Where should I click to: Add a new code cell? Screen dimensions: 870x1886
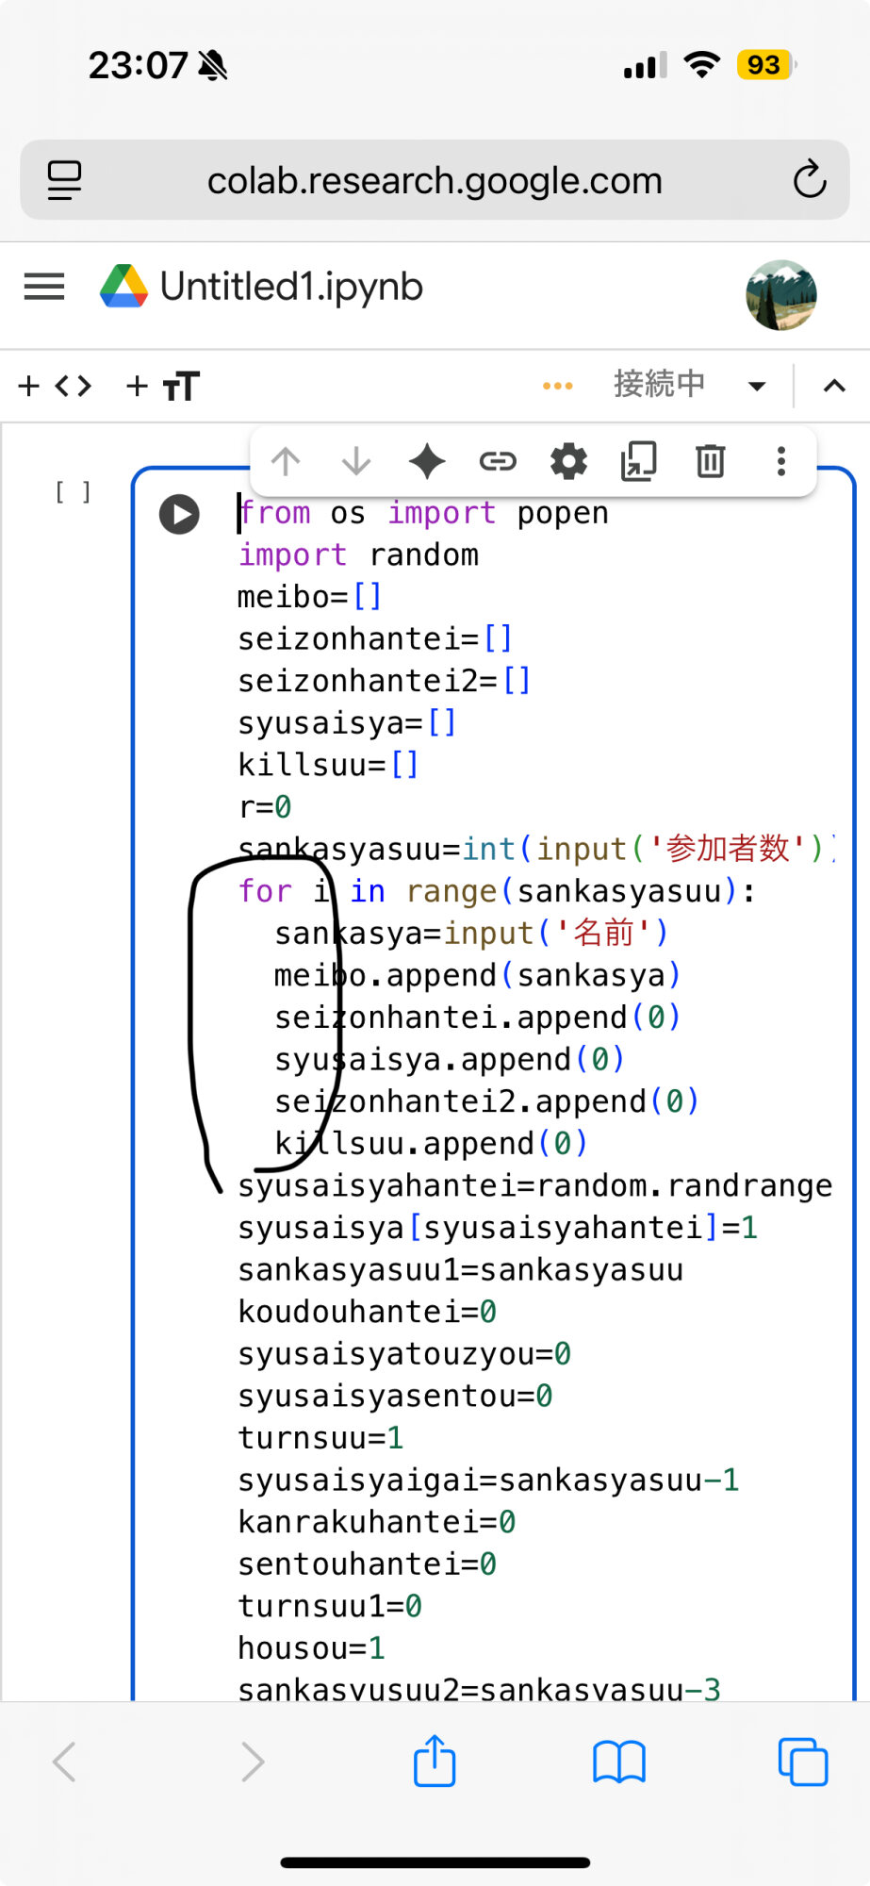(55, 386)
